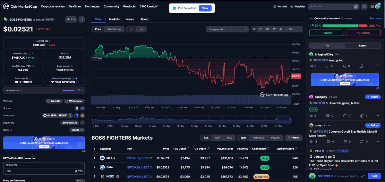Switch chart to line view icon

click(x=132, y=29)
